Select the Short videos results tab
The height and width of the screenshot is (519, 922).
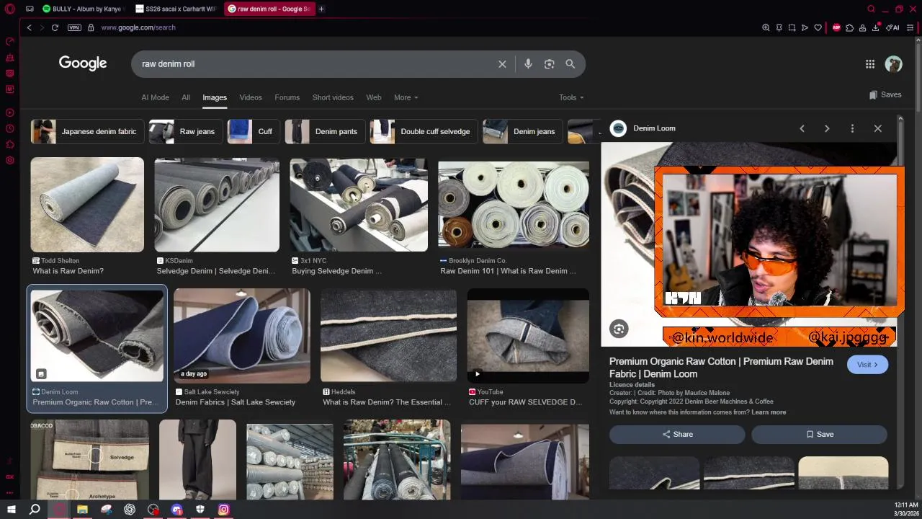333,97
